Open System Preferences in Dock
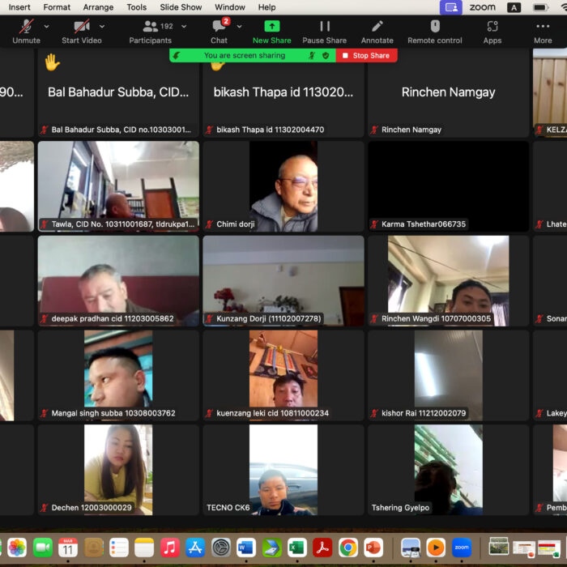This screenshot has height=567, width=567. [221, 548]
